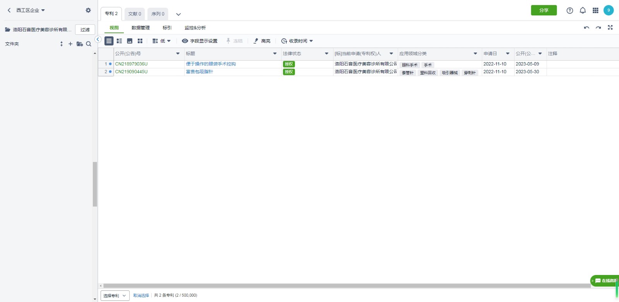
Task: Open 字段显示设置 field display settings
Action: (x=200, y=41)
